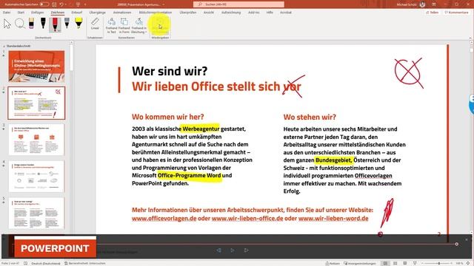
Task: Open the Kommentare button
Action: (457, 13)
